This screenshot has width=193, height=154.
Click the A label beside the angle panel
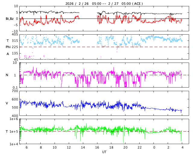[8, 54]
